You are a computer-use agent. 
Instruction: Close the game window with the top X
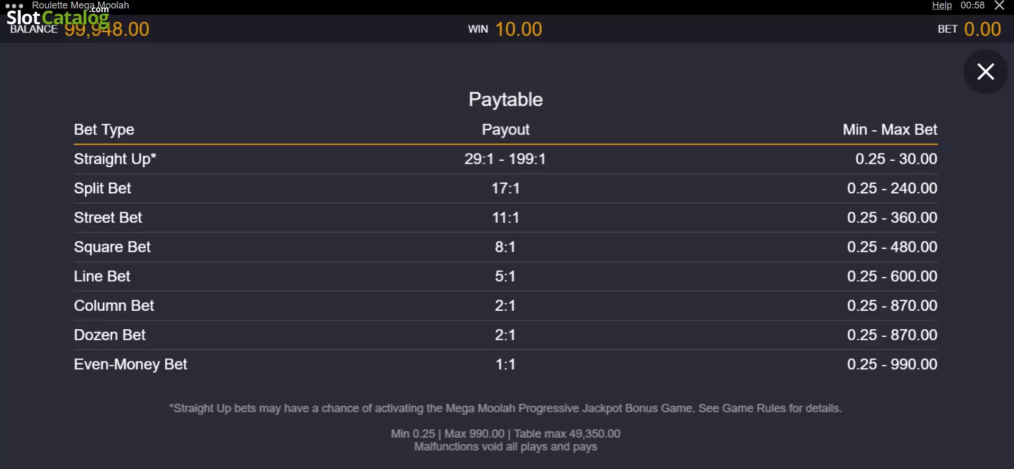click(999, 5)
